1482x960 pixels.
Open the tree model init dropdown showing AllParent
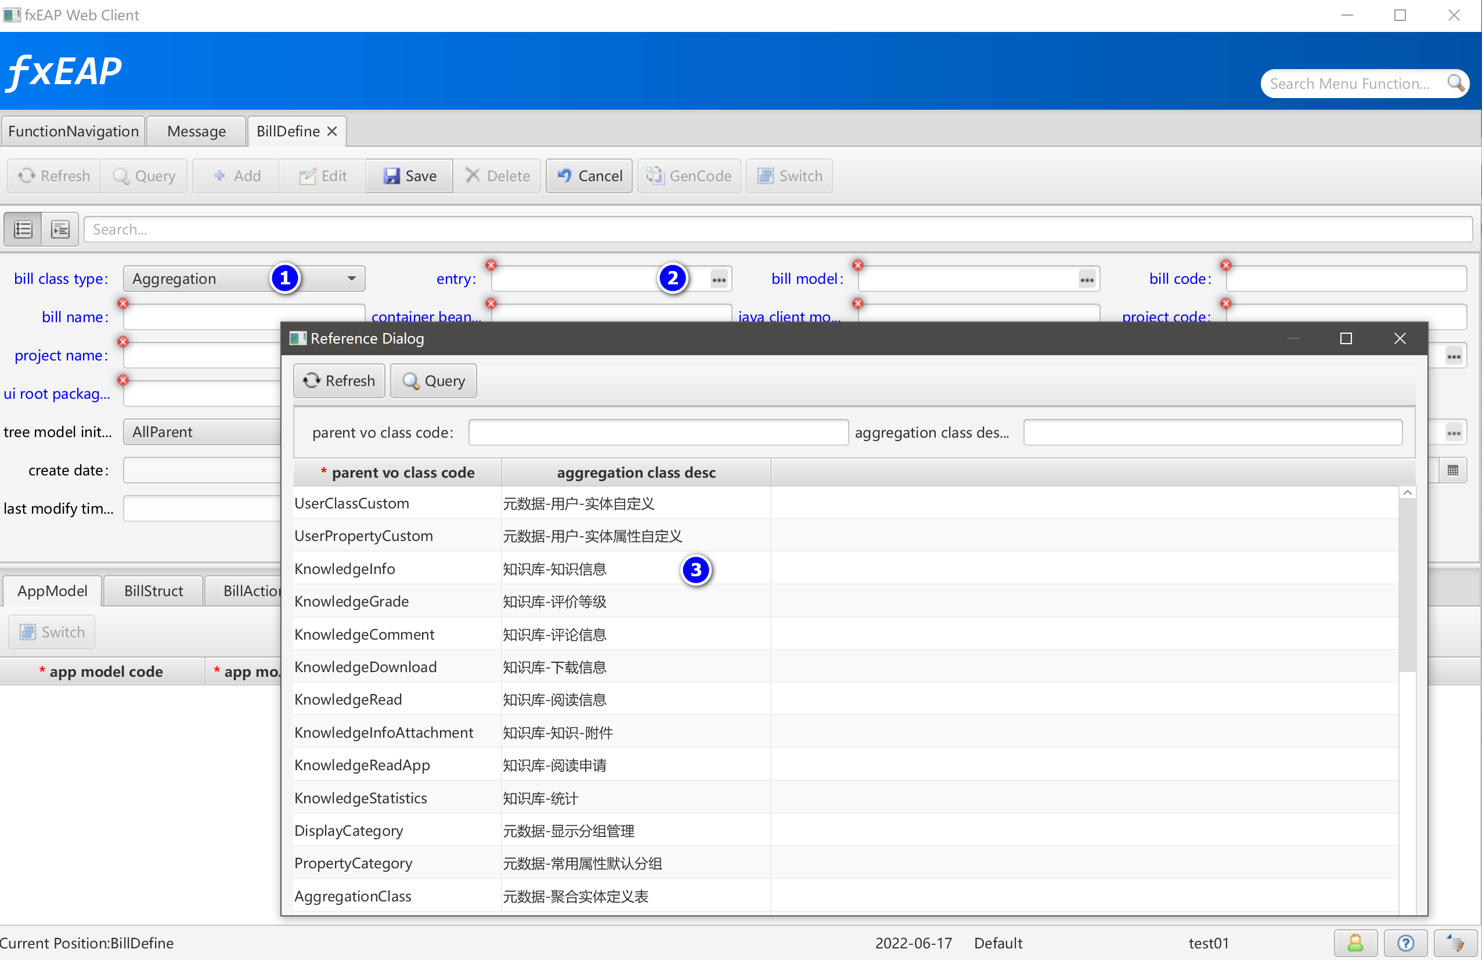(203, 432)
